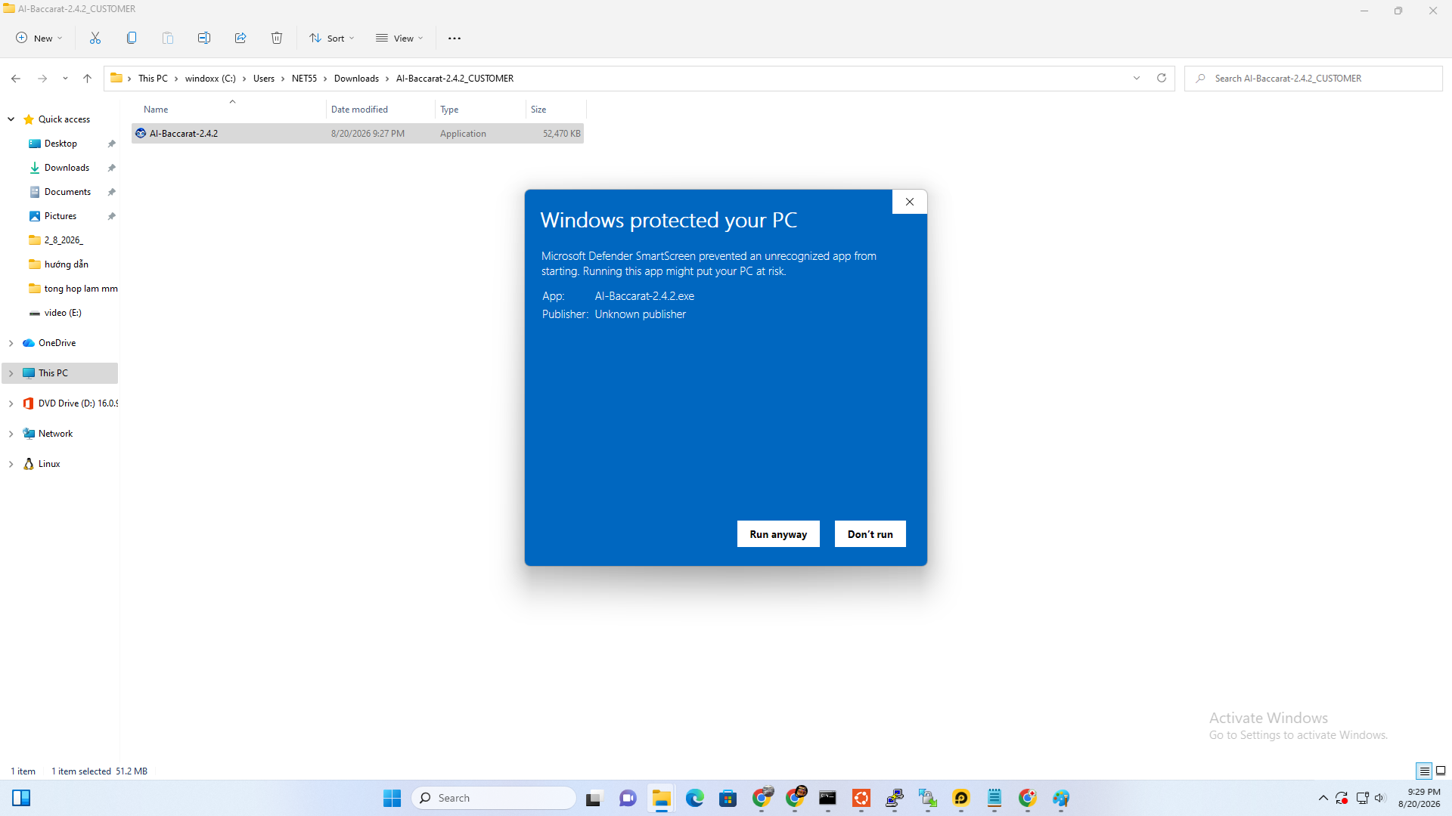Expand the OneDrive tree node
This screenshot has height=816, width=1452.
11,343
